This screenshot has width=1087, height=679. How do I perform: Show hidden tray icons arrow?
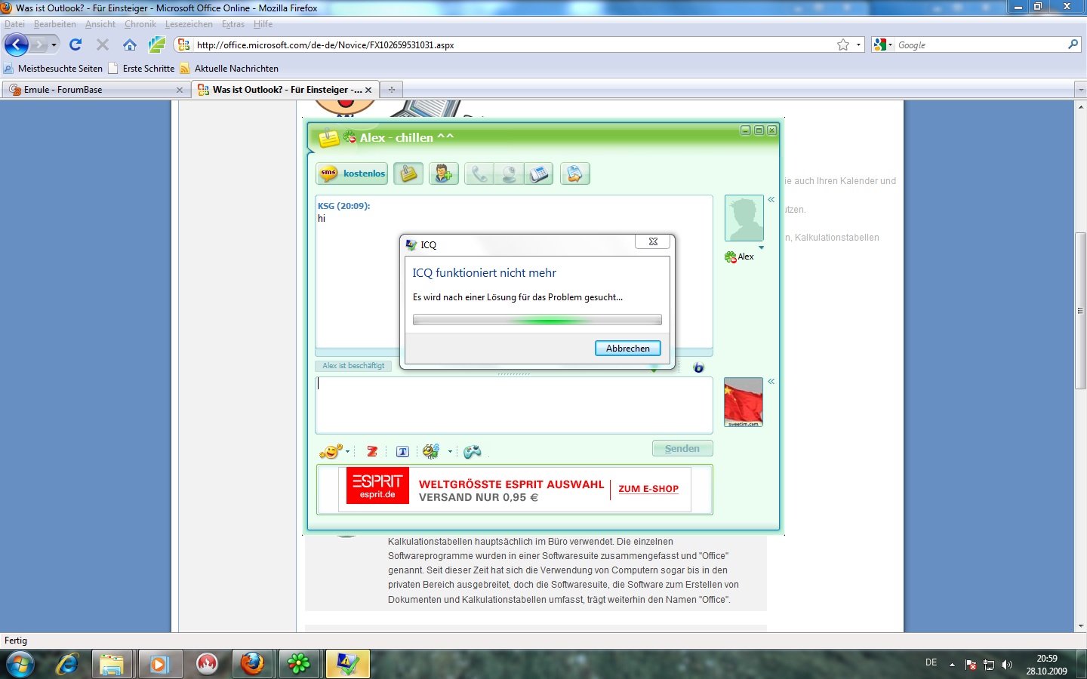952,665
